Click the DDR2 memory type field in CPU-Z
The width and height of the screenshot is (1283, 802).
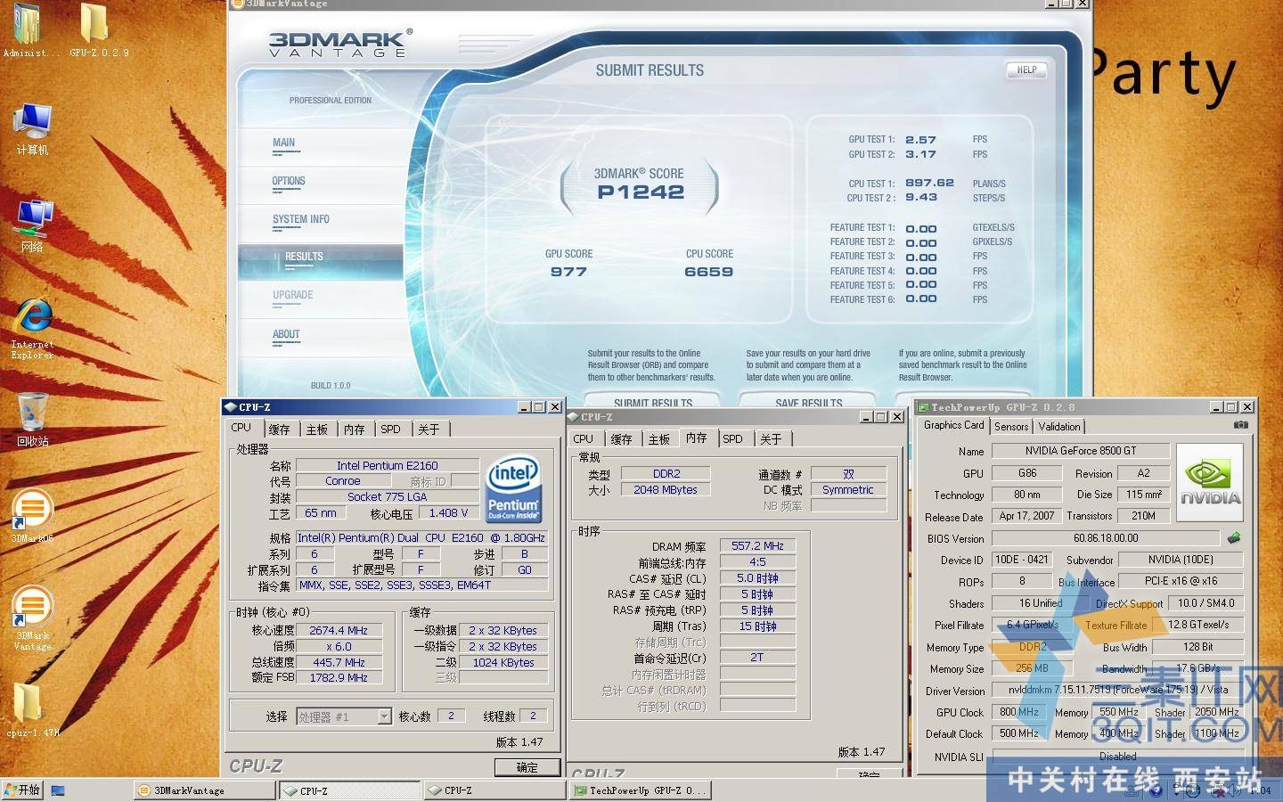click(x=666, y=474)
